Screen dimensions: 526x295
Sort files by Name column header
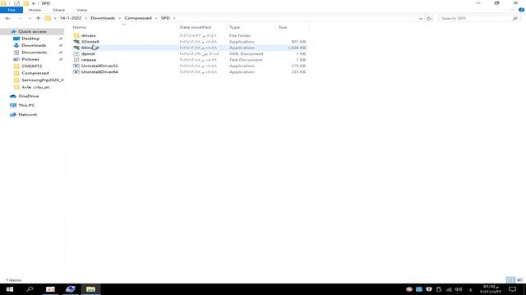pos(80,27)
